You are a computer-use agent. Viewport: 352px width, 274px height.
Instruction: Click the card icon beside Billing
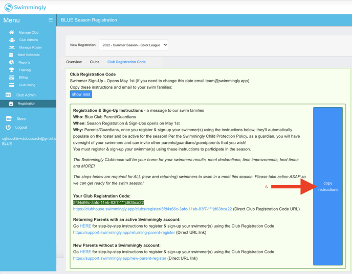click(x=12, y=78)
